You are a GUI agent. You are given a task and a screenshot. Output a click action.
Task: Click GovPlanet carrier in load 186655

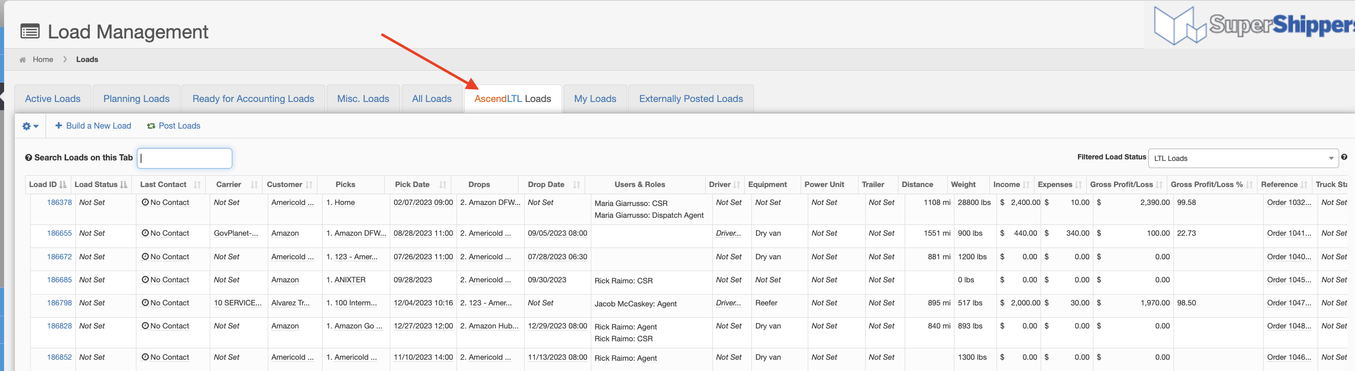[235, 233]
